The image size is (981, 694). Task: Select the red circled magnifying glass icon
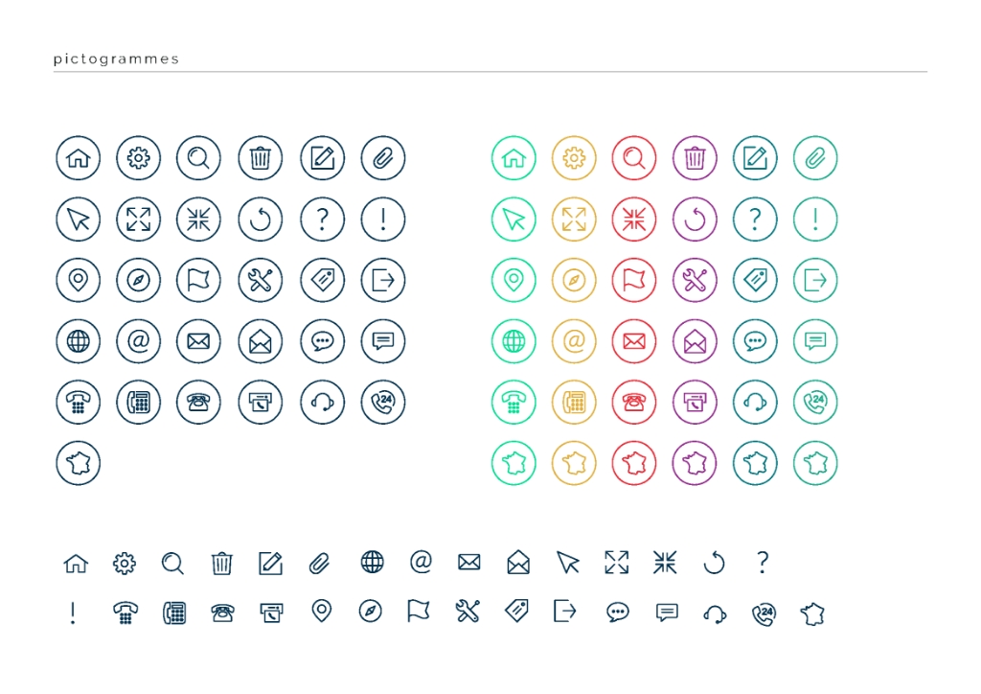click(634, 158)
